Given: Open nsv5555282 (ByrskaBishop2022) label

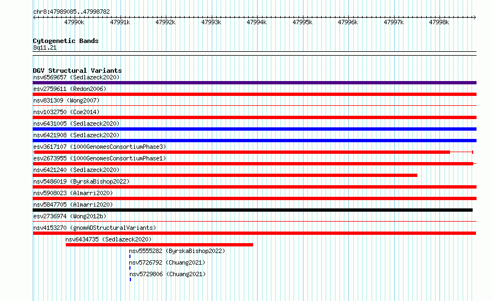Looking at the screenshot, I should pos(177,251).
